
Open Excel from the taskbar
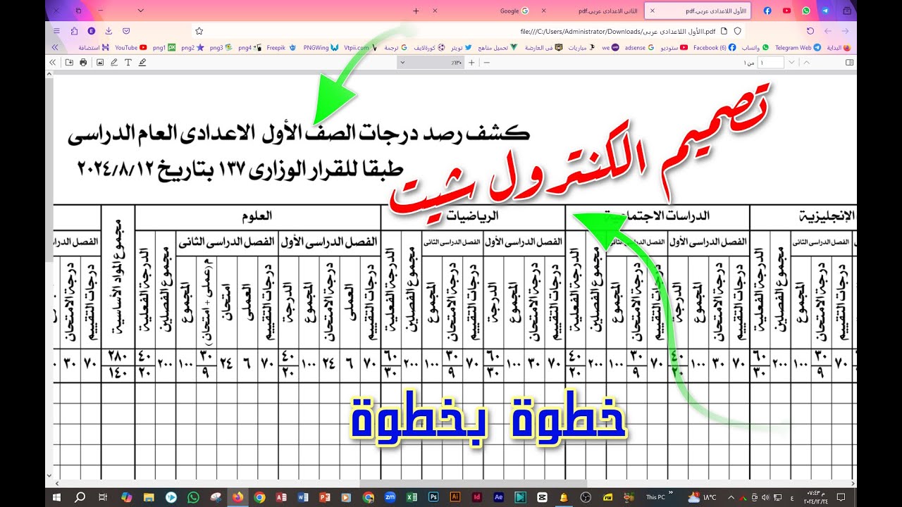412,497
